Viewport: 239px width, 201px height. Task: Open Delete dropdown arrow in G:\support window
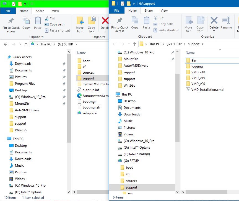pyautogui.click(x=214, y=31)
